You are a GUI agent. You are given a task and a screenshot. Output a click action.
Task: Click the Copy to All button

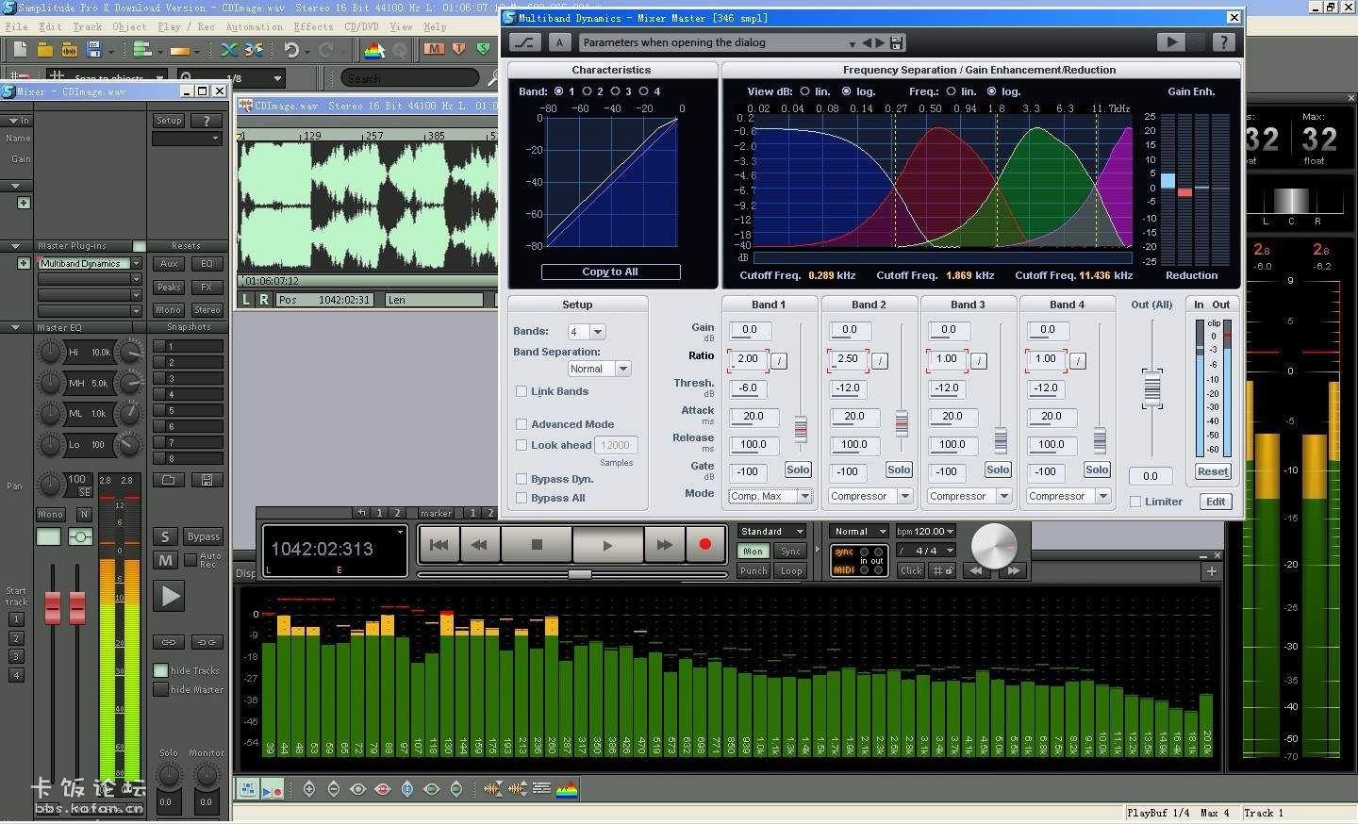pos(610,272)
